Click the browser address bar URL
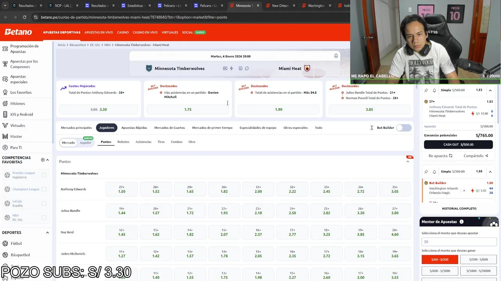501x281 pixels. [134, 17]
